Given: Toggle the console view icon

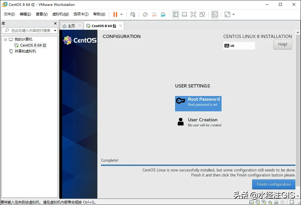Looking at the screenshot, I should (215, 14).
